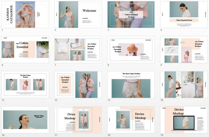Viewport: 209px width, 137px height.
Task: Click the slide number 8 label
Action: 108,65
